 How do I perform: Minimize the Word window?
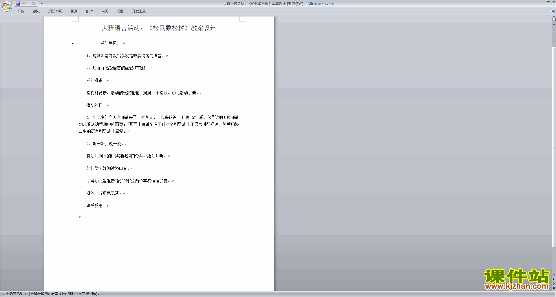543,3
